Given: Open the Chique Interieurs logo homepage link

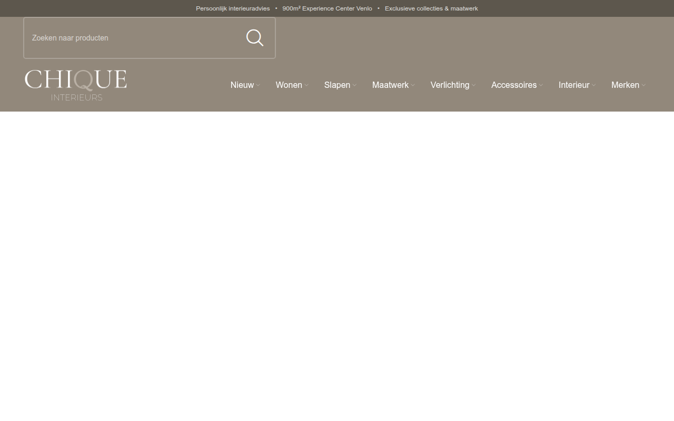Looking at the screenshot, I should click(75, 85).
